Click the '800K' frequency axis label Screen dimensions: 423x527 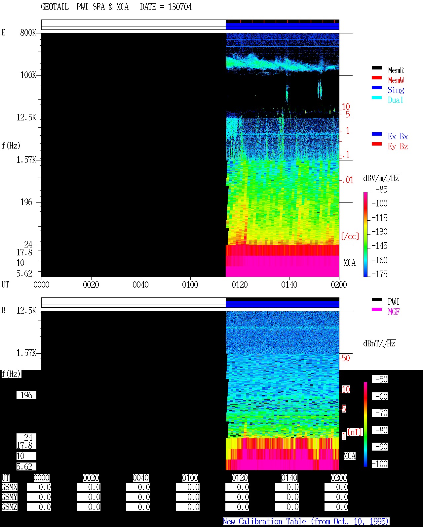[28, 33]
